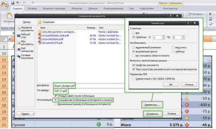Switch to the Конструктор tab

[170, 9]
